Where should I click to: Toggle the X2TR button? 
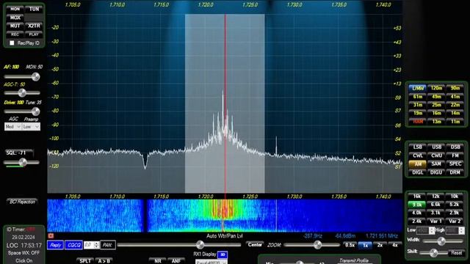point(34,26)
